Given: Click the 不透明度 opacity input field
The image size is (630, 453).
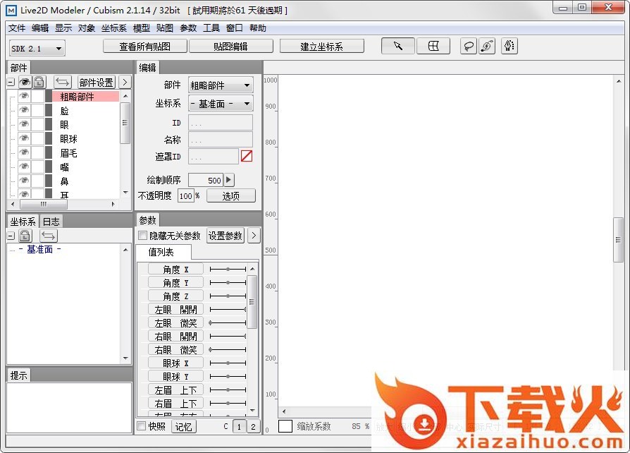Looking at the screenshot, I should 185,195.
